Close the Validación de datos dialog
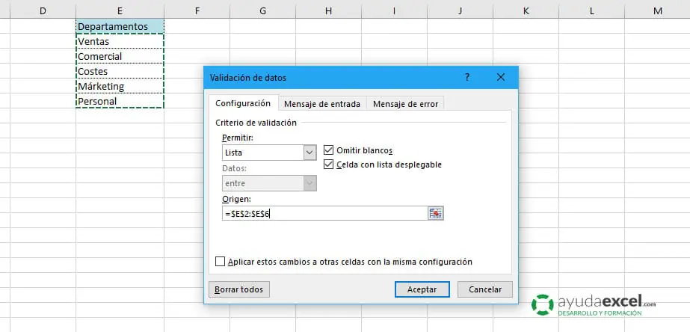This screenshot has height=332, width=690. (500, 77)
